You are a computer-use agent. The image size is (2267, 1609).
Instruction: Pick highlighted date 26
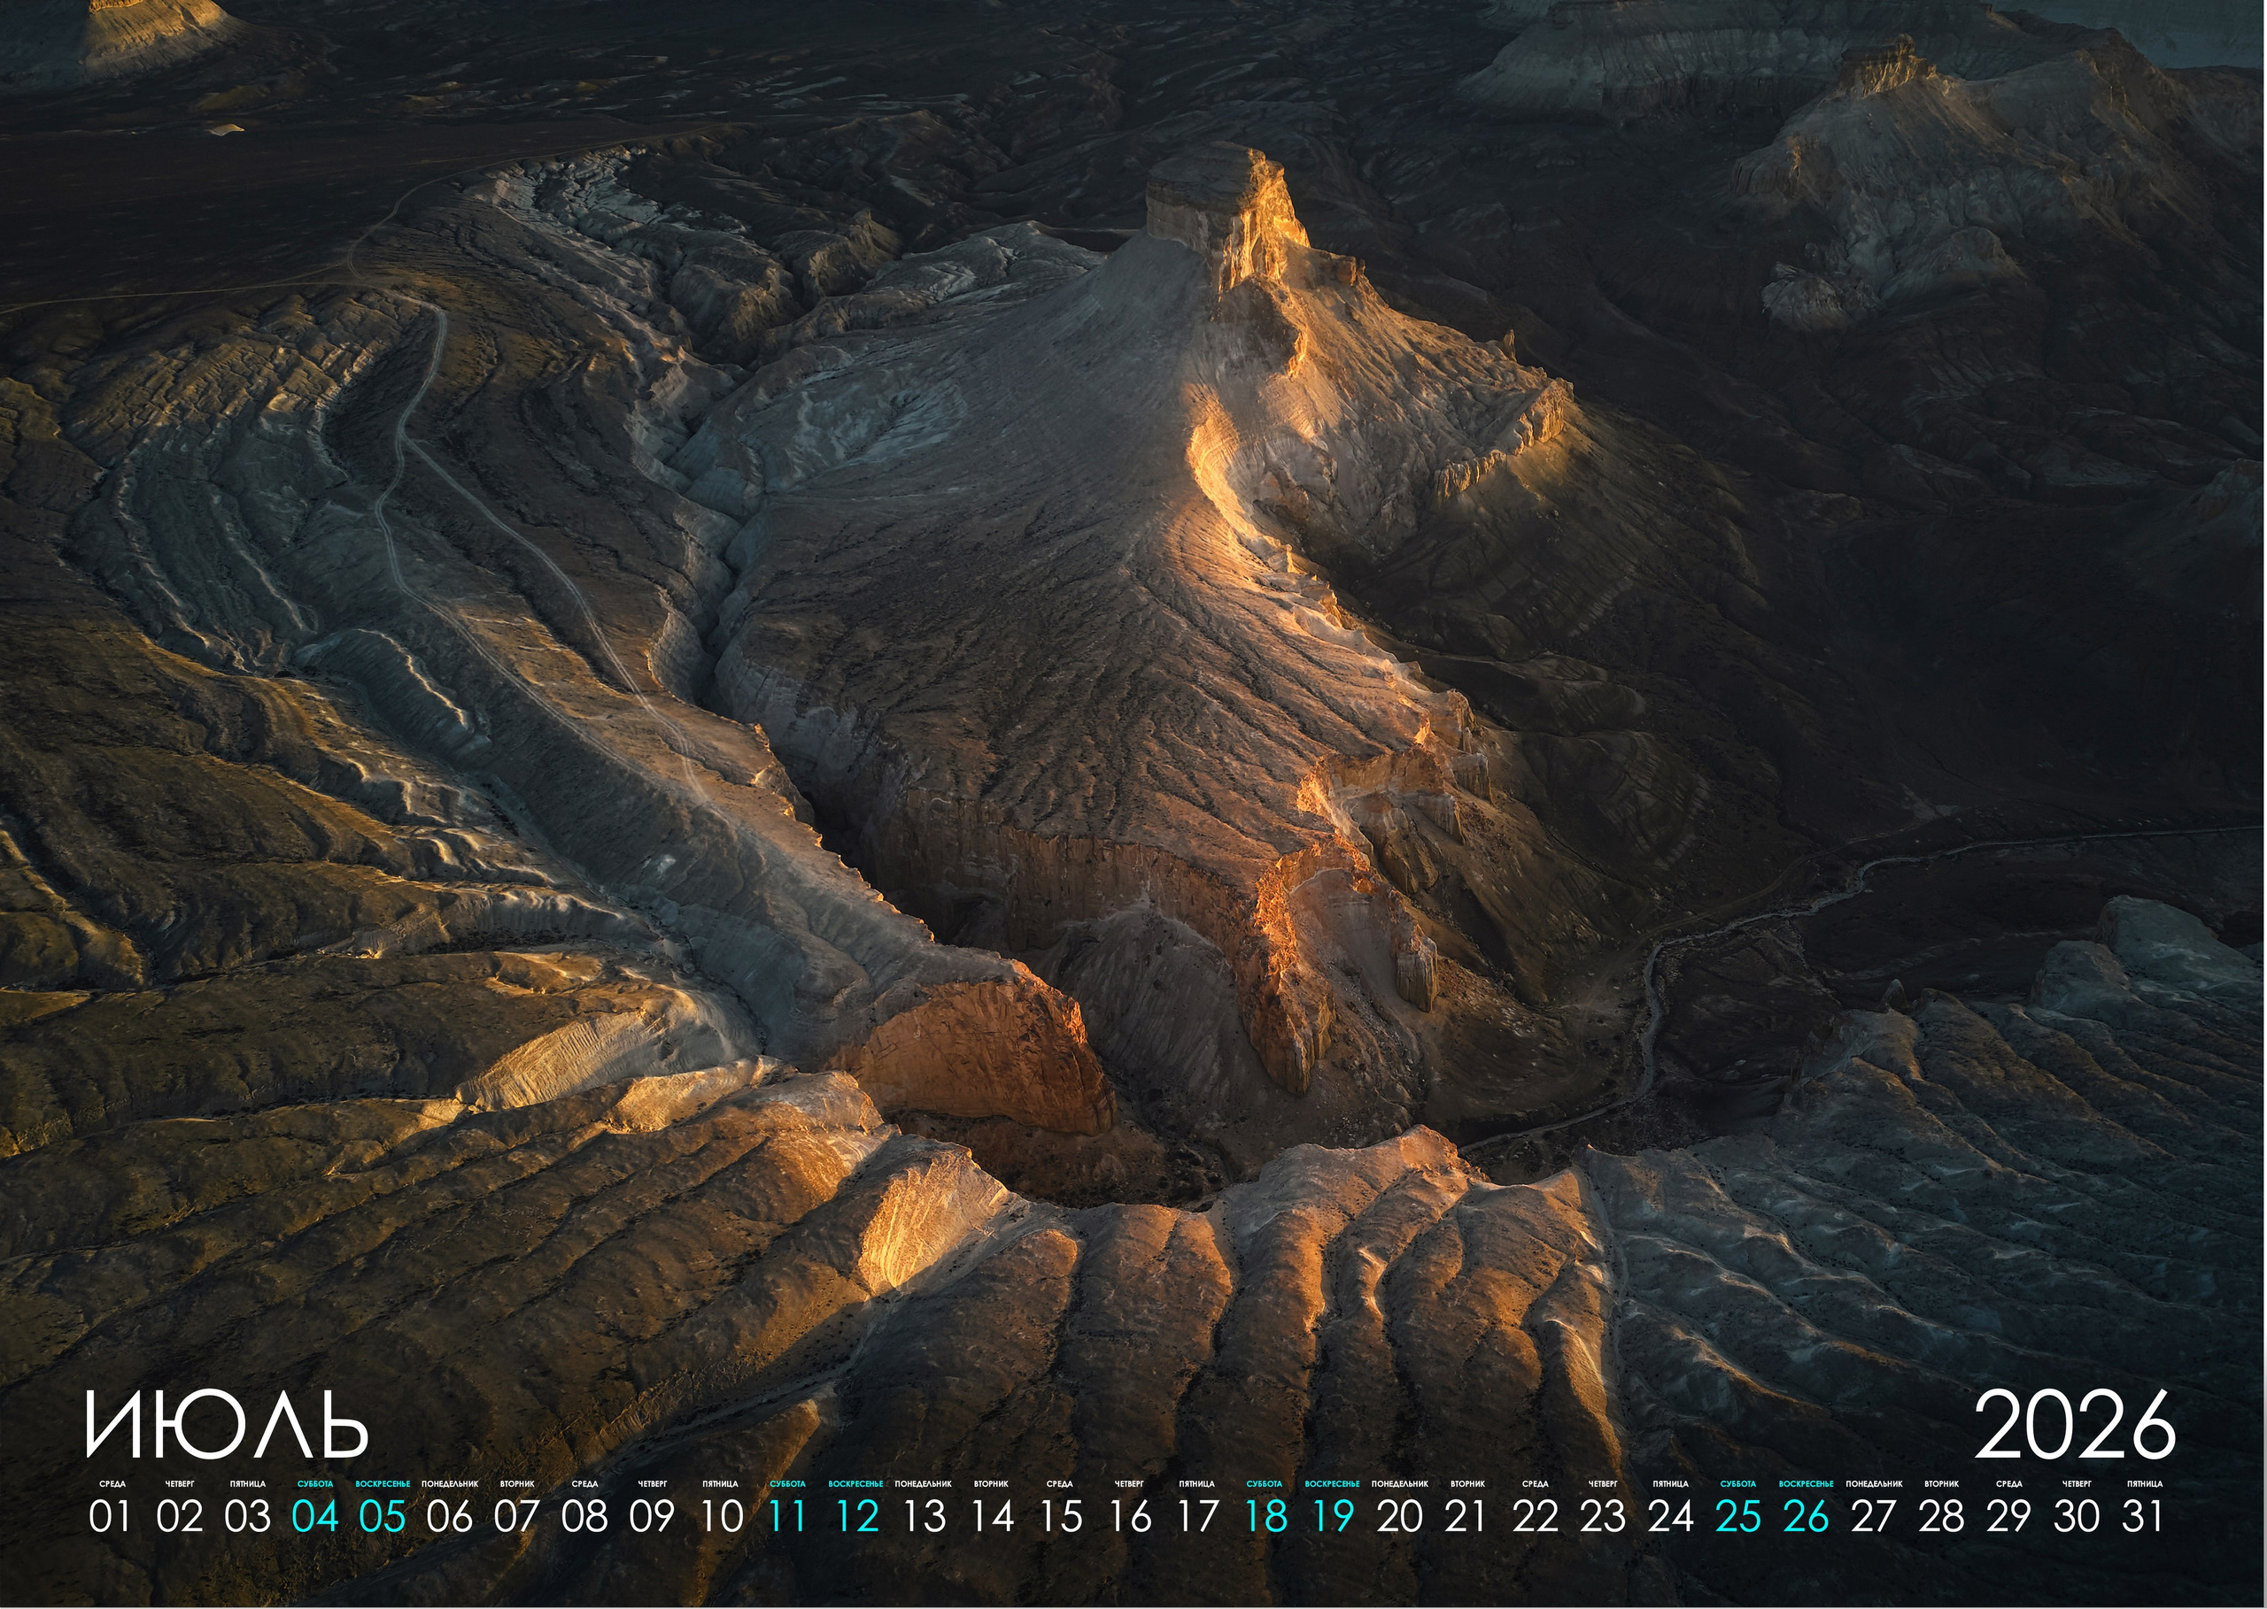[1806, 1517]
